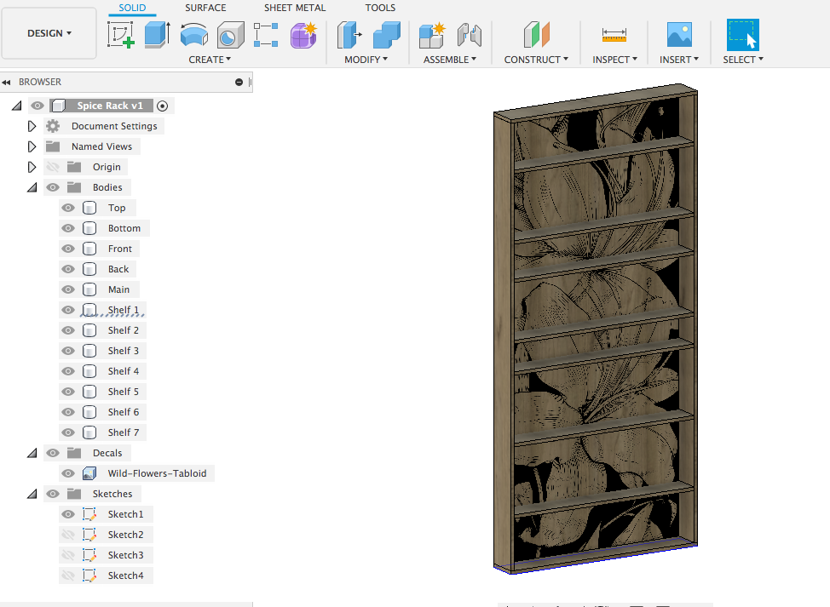Screen dimensions: 830x607
Task: Select the Bottom body label
Action: pos(124,228)
